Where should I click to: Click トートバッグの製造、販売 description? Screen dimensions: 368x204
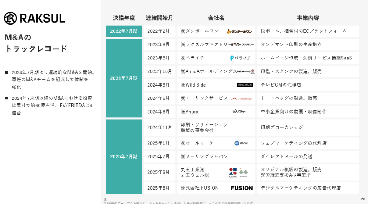(289, 98)
